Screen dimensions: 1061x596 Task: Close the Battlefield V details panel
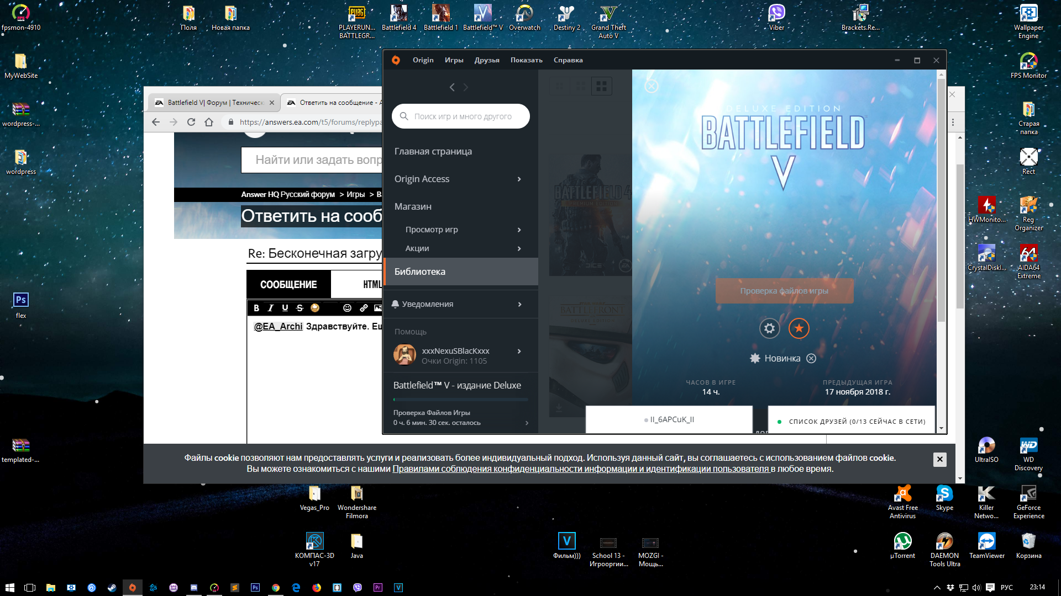652,86
